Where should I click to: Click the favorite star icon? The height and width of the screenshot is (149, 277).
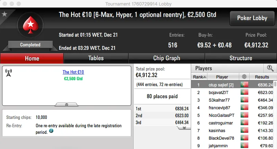tap(4, 14)
